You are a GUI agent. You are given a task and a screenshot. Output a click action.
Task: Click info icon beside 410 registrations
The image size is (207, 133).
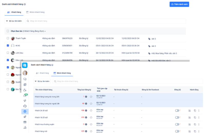coord(86,117)
